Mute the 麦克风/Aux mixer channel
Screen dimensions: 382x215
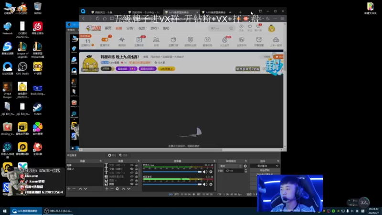pos(205,172)
